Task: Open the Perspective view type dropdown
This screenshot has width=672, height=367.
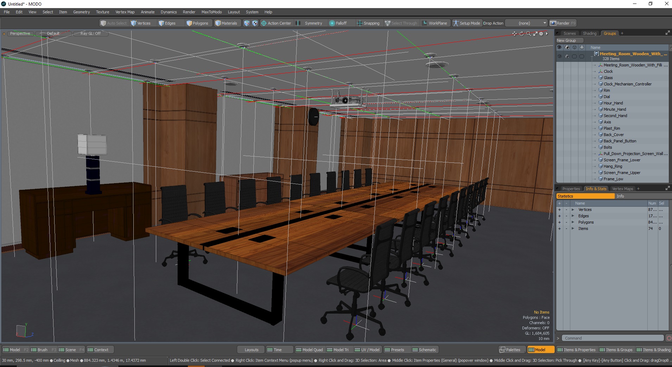Action: click(20, 33)
